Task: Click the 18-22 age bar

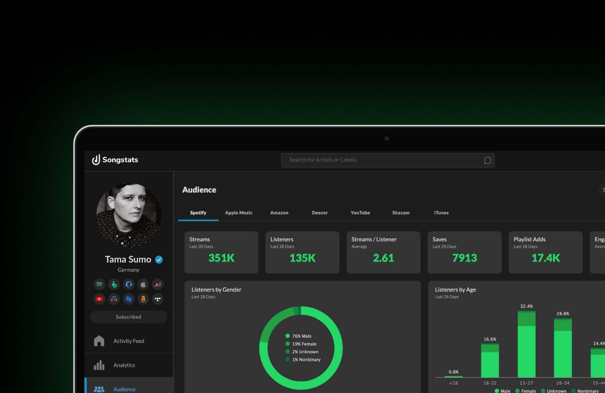Action: (x=490, y=360)
